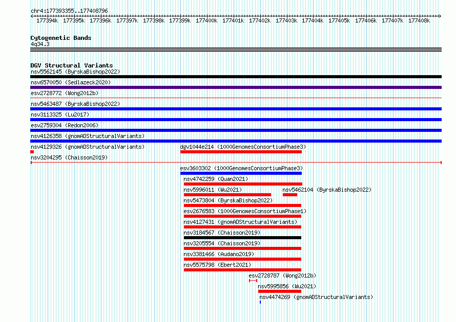The height and width of the screenshot is (322, 456).
Task: Click the 177406k ruler tick label
Action: 366,20
